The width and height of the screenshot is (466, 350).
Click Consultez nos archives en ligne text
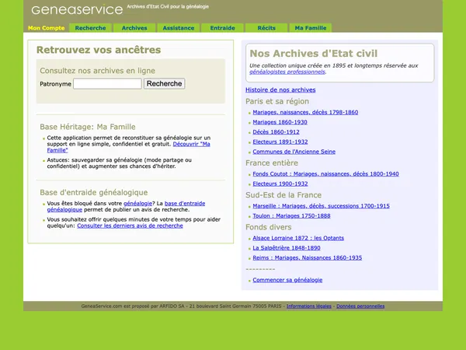(x=98, y=71)
